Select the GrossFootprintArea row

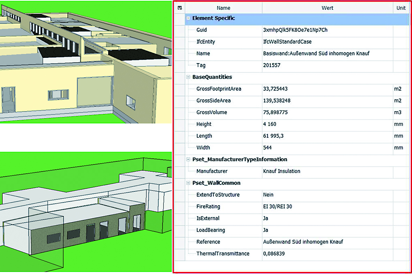click(219, 89)
